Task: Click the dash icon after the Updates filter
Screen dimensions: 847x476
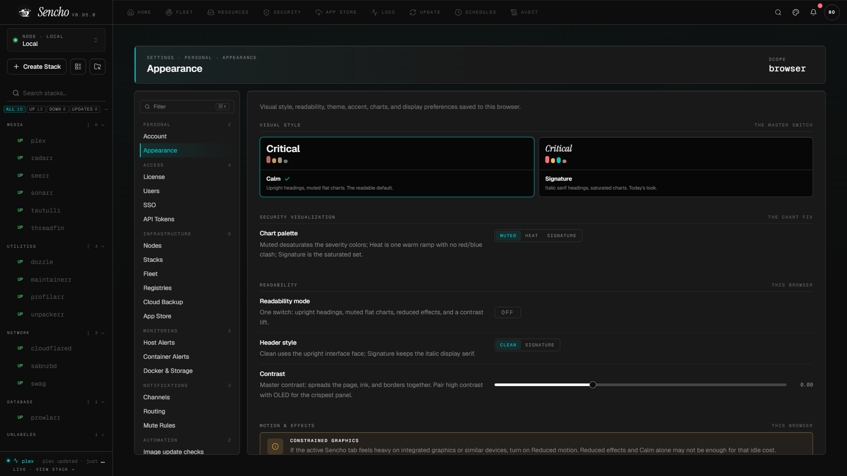Action: [x=106, y=109]
